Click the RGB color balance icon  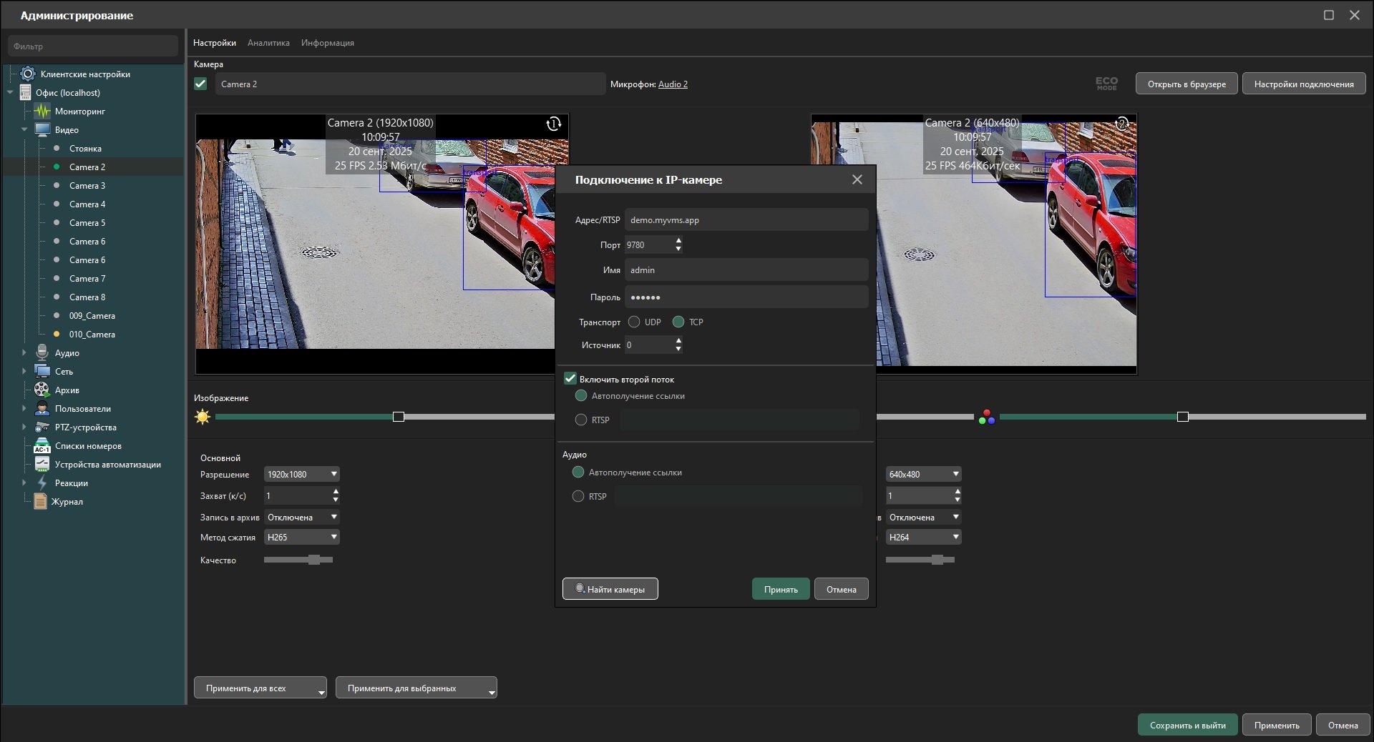click(x=986, y=417)
